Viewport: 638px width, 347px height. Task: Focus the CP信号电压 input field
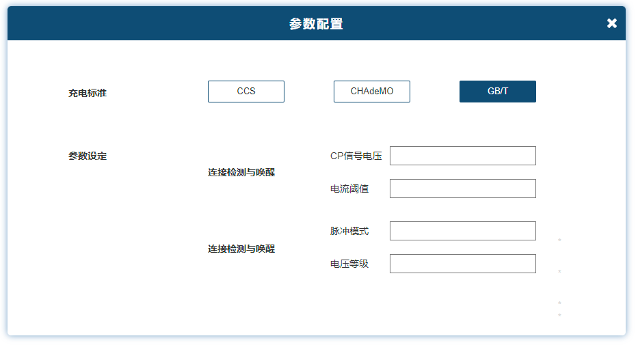[463, 156]
